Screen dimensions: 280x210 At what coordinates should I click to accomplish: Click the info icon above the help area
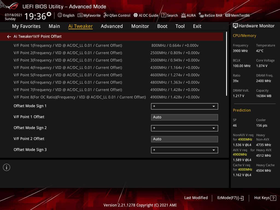coord(6,167)
